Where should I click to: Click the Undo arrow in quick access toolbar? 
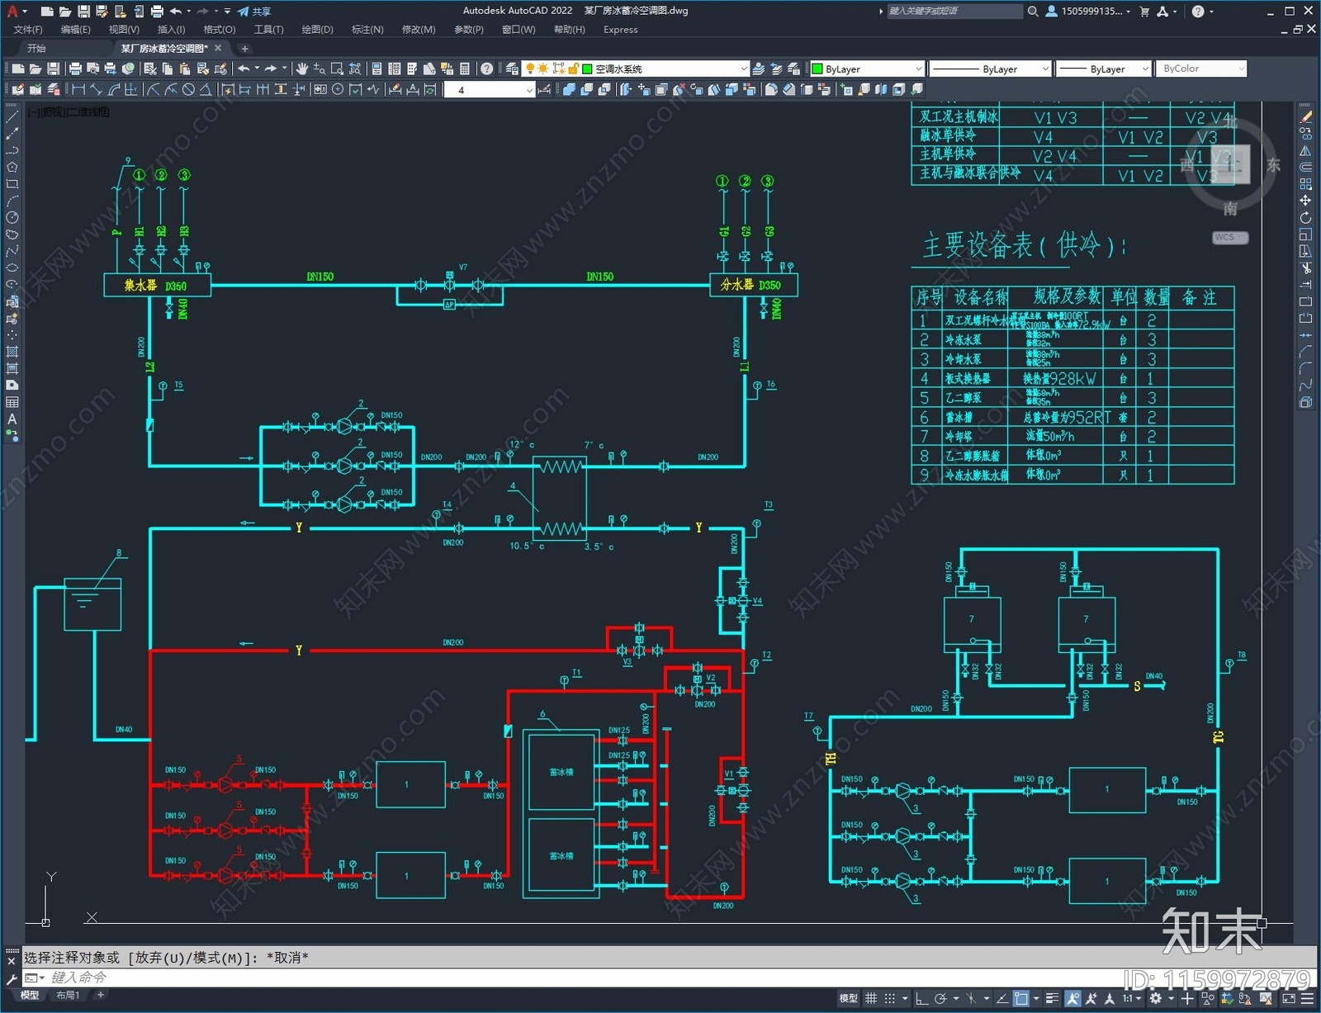click(x=175, y=12)
